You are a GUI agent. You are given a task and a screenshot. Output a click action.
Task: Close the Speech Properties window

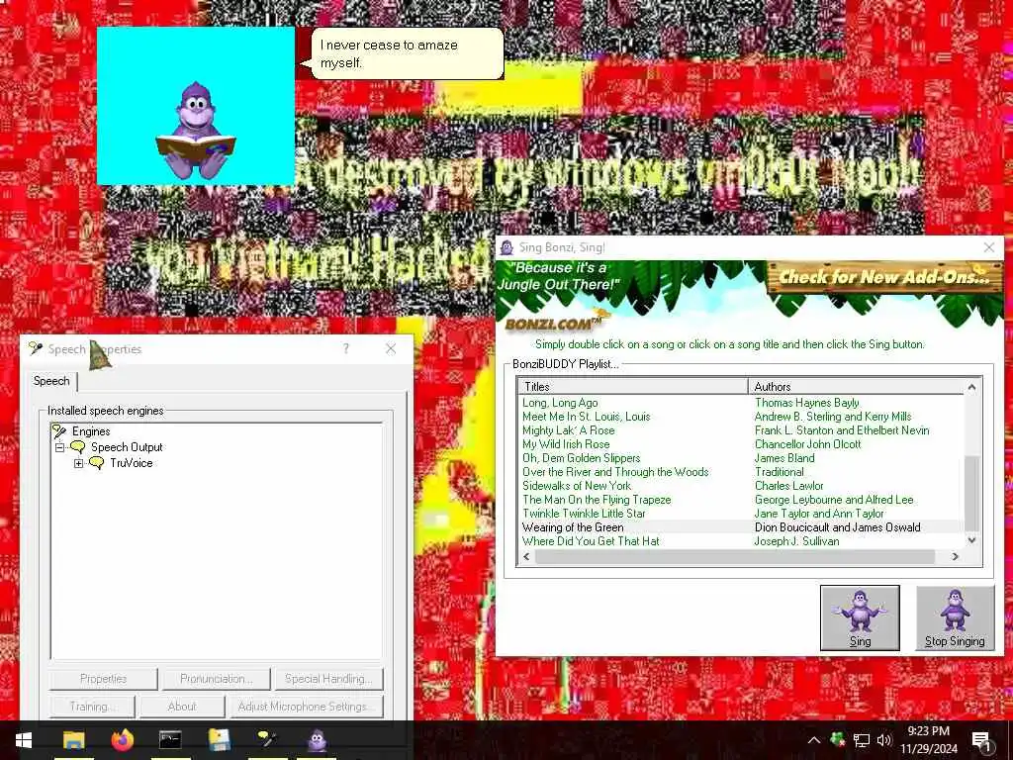(391, 349)
